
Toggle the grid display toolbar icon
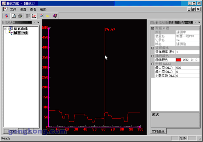pos(27,16)
